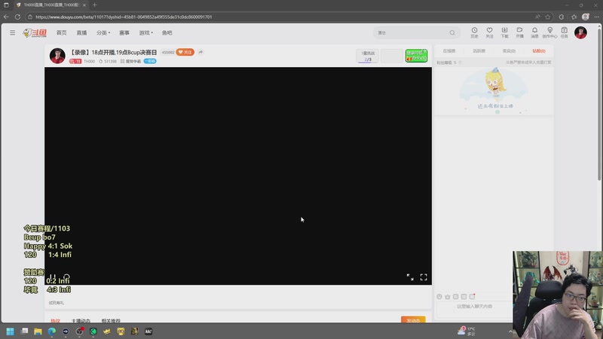Refresh the browser page
Screen dimensions: 603x339
[17, 17]
